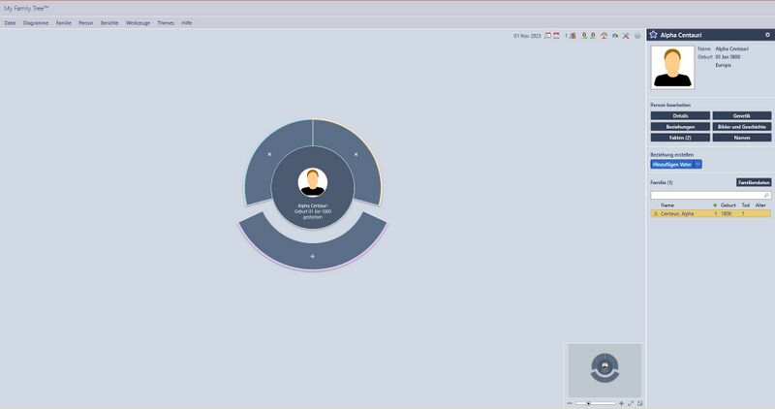
Task: Click the zoom slider handle
Action: (588, 402)
